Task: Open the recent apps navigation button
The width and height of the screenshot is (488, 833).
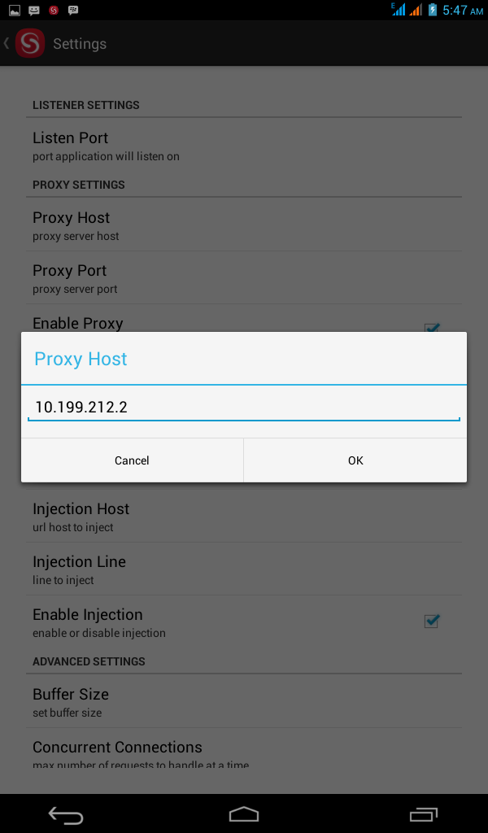Action: (x=423, y=813)
